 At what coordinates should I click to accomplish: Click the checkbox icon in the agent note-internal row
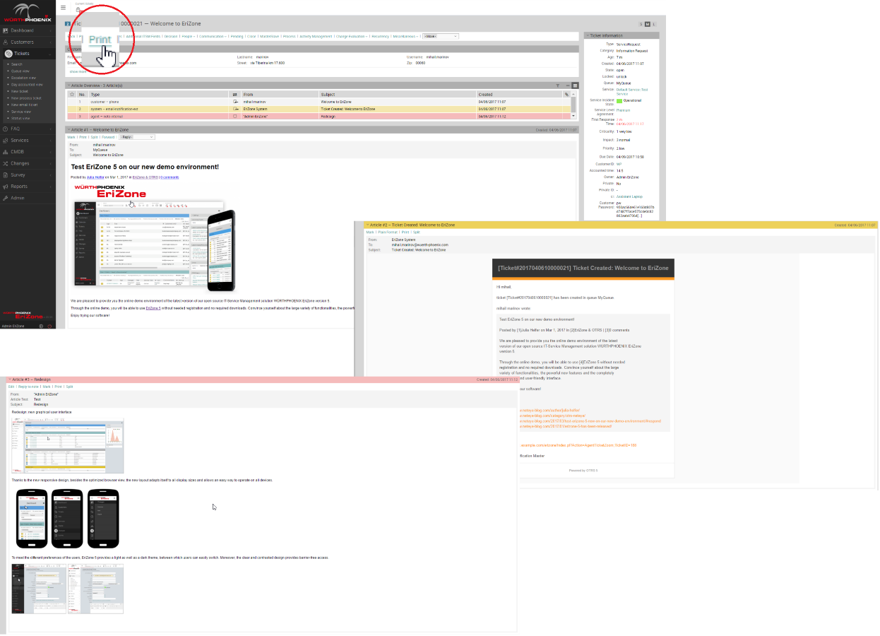tap(235, 116)
